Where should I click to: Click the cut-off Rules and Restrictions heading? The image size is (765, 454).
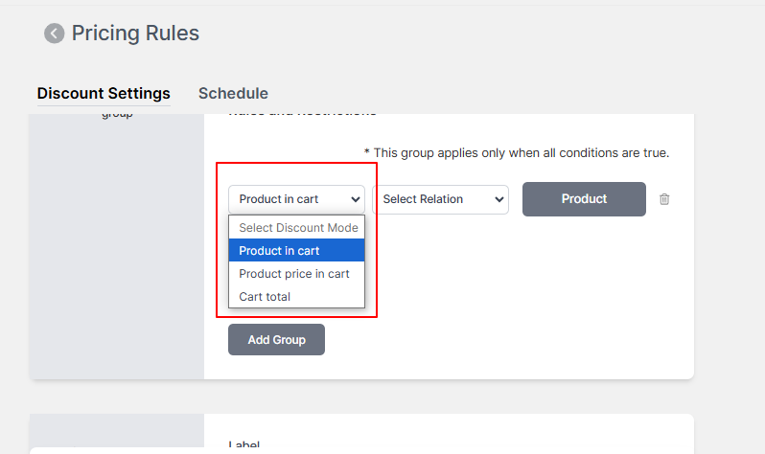pyautogui.click(x=303, y=115)
